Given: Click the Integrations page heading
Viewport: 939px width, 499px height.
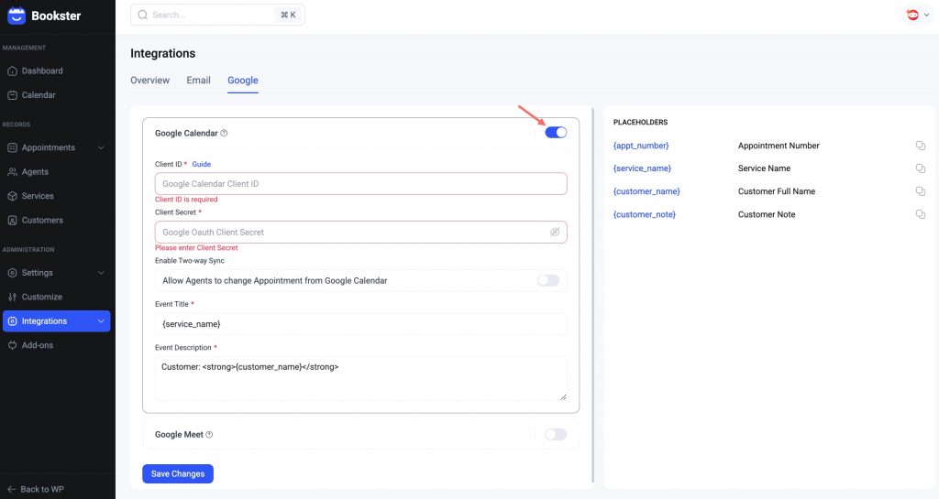Looking at the screenshot, I should 163,53.
